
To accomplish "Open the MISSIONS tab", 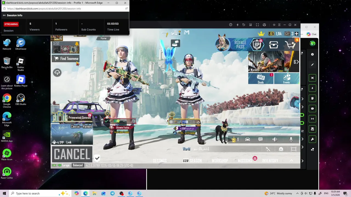I will (245, 161).
